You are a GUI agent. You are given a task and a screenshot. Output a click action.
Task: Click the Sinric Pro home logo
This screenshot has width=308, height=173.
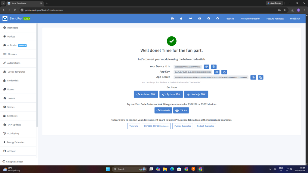click(5, 18)
